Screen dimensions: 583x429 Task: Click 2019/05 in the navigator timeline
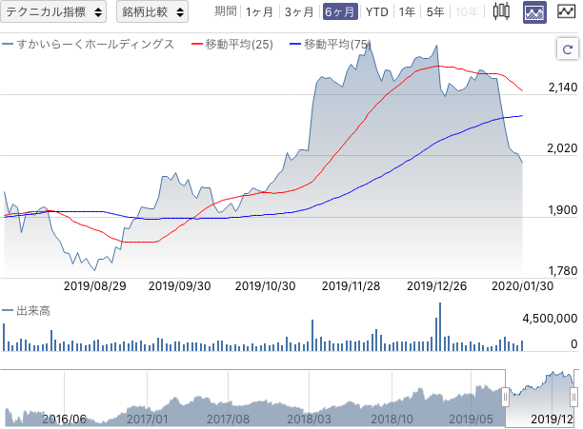[472, 419]
